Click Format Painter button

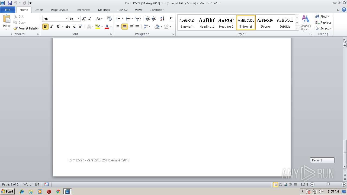click(26, 28)
